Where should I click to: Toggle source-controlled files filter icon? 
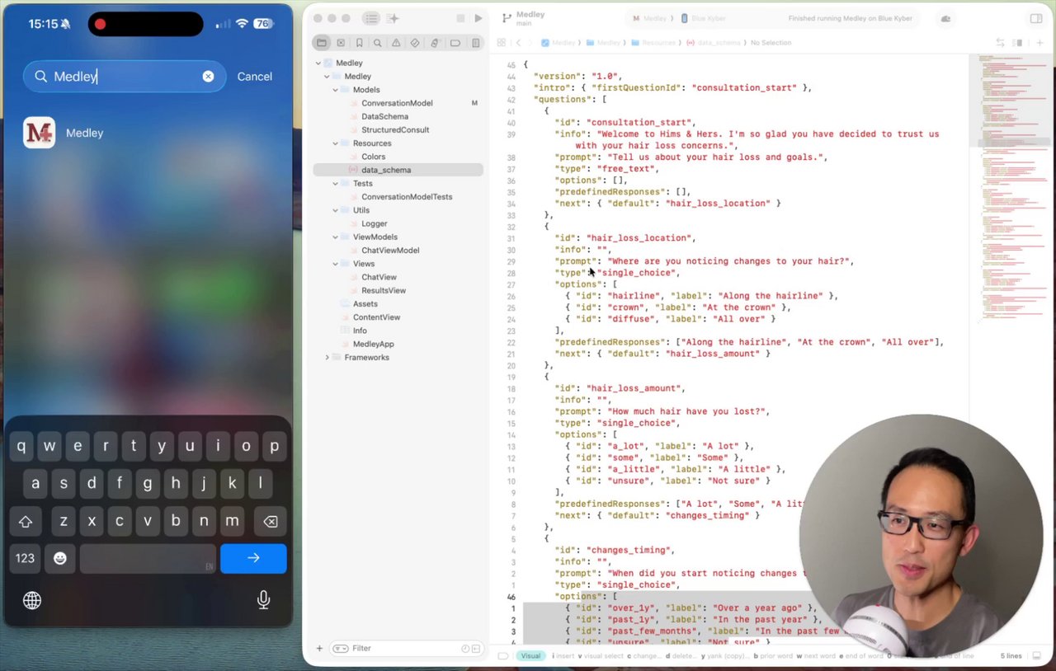(x=476, y=649)
